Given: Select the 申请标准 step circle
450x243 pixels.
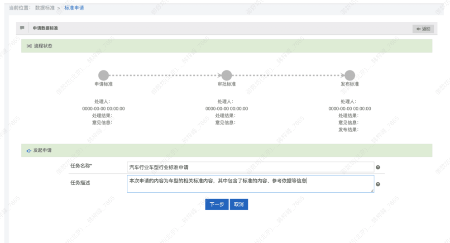Looking at the screenshot, I should pyautogui.click(x=103, y=75).
